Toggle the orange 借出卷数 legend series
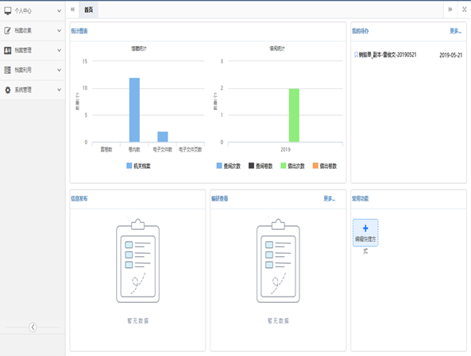The width and height of the screenshot is (471, 356). 325,166
